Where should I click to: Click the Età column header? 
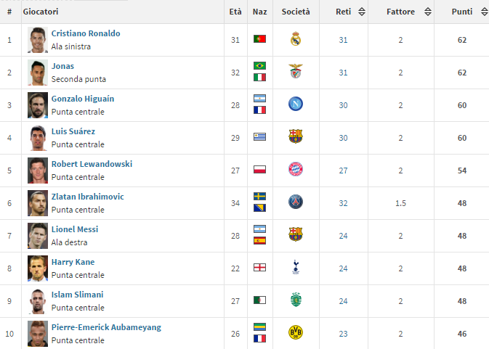point(235,12)
